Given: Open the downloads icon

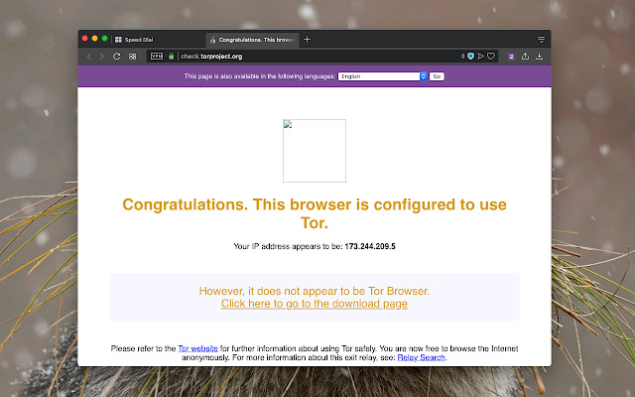Looking at the screenshot, I should pyautogui.click(x=540, y=57).
